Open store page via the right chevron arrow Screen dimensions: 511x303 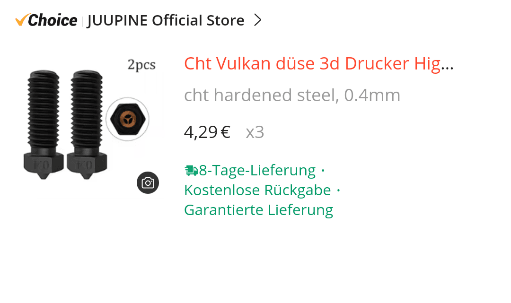[x=258, y=20]
